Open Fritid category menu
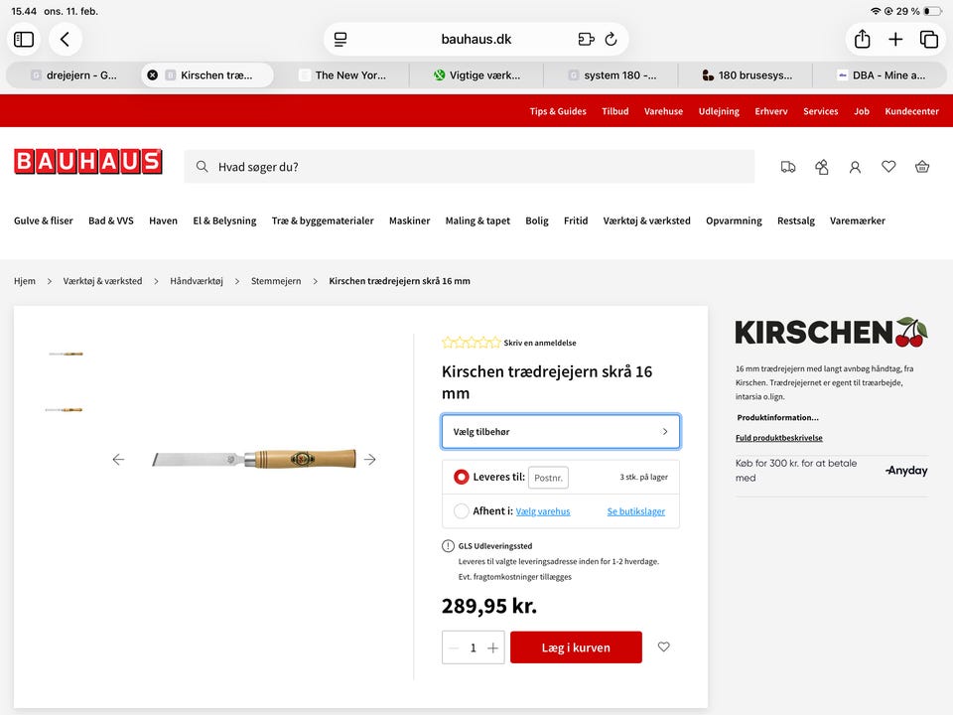This screenshot has height=715, width=953. [x=576, y=220]
